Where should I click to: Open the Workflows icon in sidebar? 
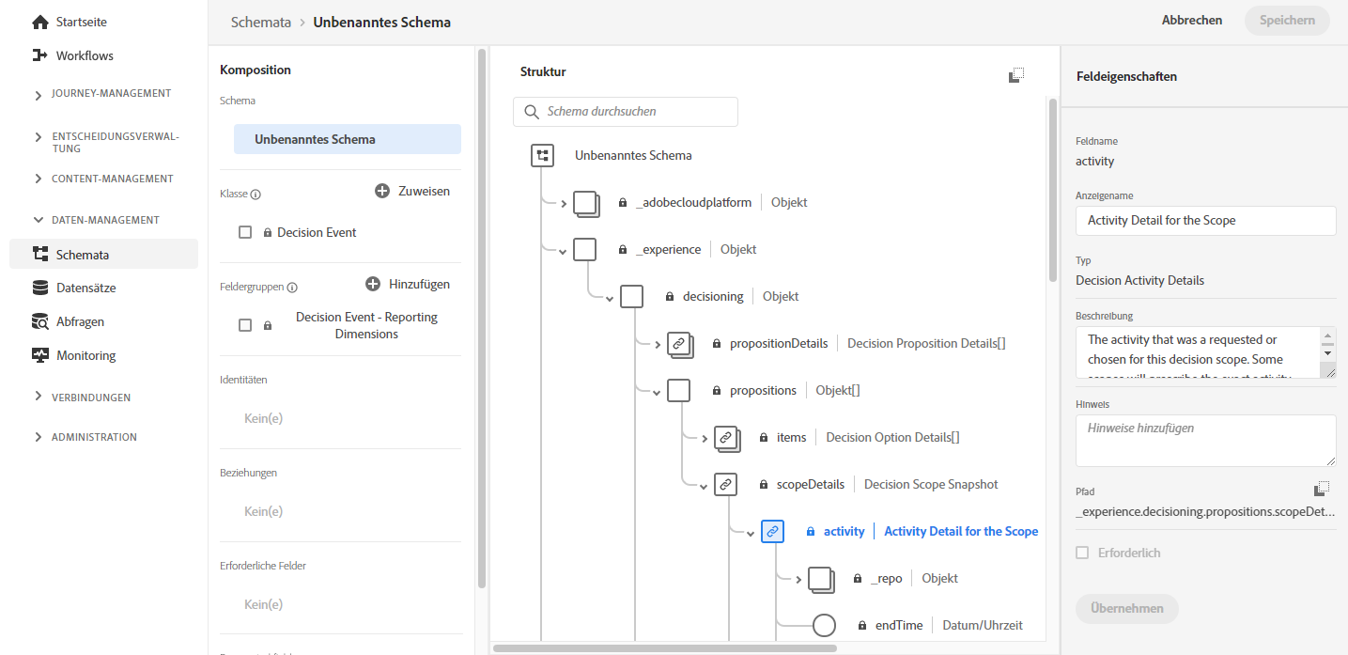click(39, 55)
